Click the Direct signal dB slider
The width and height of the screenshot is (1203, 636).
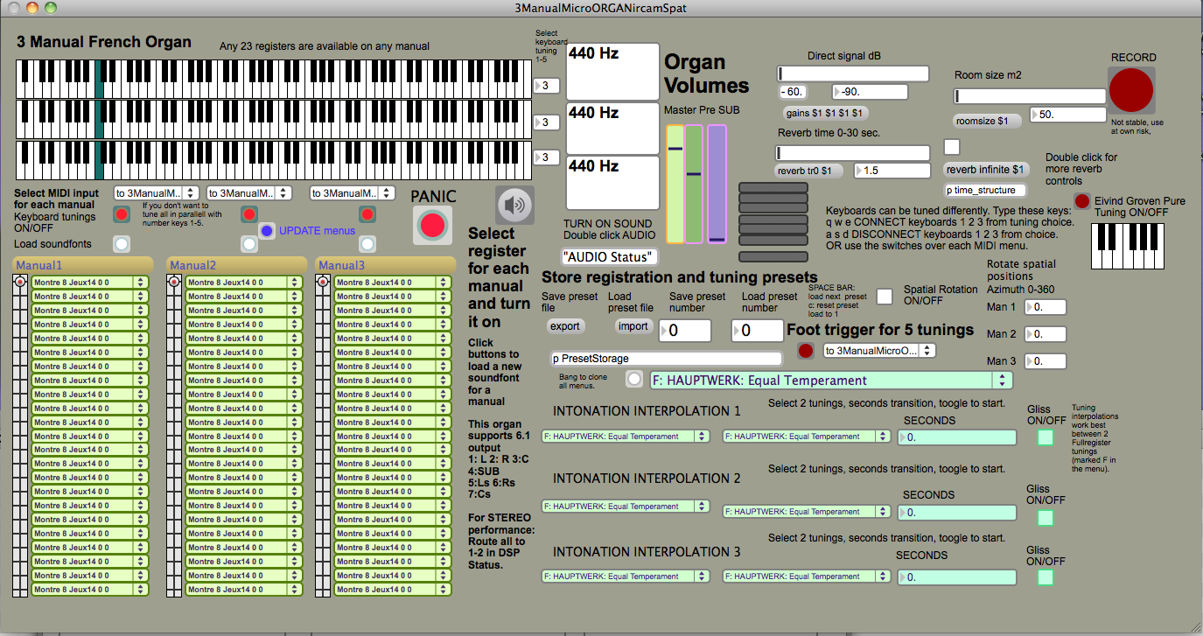(853, 73)
